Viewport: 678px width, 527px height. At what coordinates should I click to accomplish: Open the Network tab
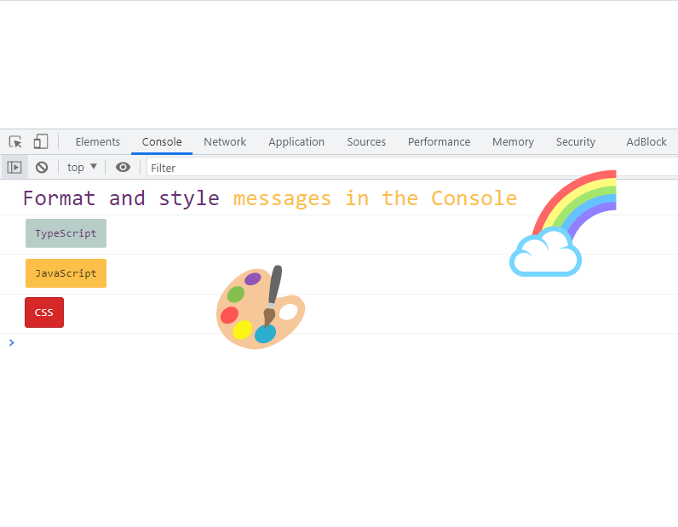click(225, 142)
